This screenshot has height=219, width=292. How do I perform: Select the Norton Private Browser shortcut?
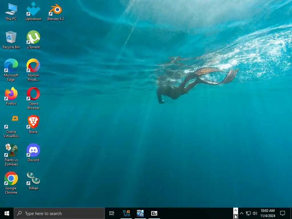[33, 70]
